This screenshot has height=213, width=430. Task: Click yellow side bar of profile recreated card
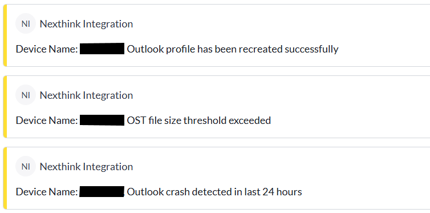click(x=5, y=35)
